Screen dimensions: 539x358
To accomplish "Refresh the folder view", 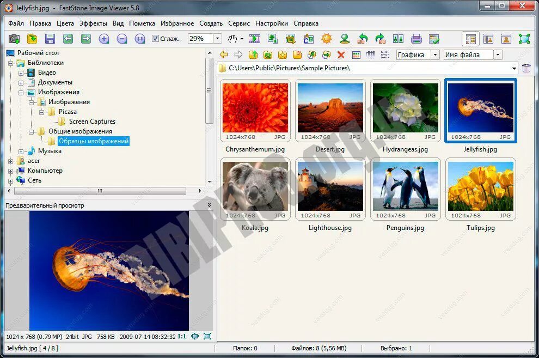I will [268, 54].
